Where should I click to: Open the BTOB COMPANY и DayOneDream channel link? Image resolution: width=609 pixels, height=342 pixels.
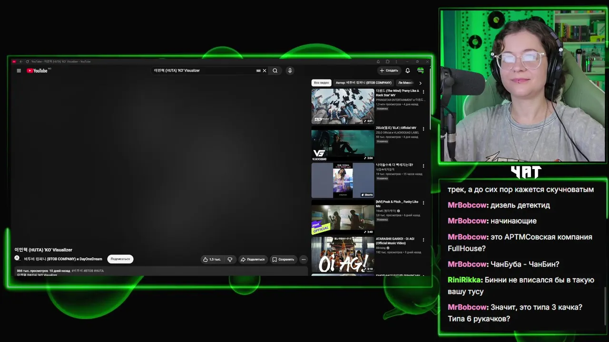pyautogui.click(x=63, y=259)
